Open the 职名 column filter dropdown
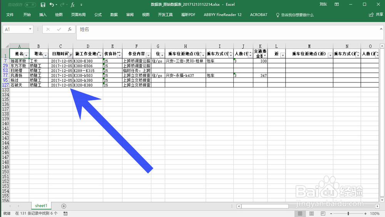385x217 pixels. click(x=45, y=55)
